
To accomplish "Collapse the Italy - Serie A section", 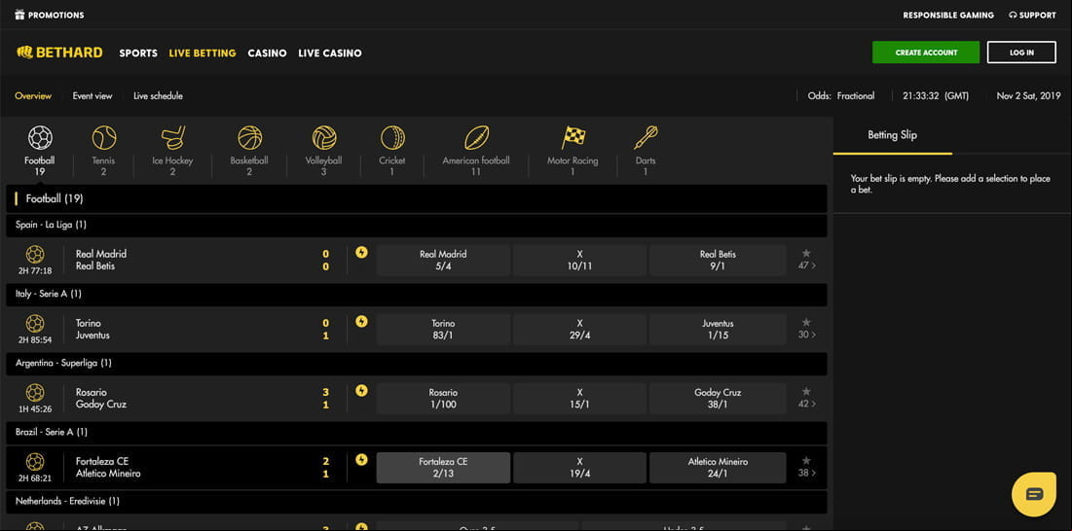I will tap(417, 294).
